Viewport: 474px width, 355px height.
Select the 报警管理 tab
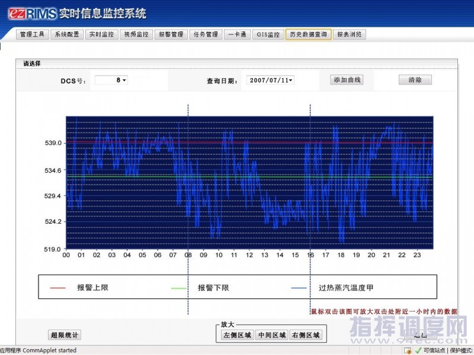[171, 34]
